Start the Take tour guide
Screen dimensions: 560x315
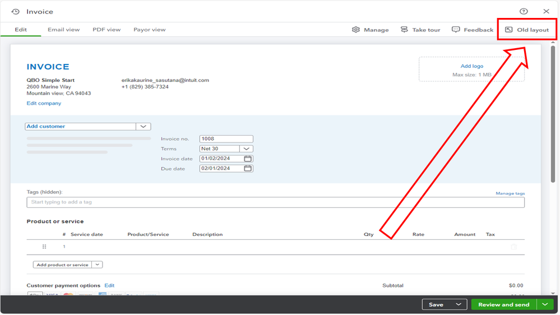coord(420,30)
